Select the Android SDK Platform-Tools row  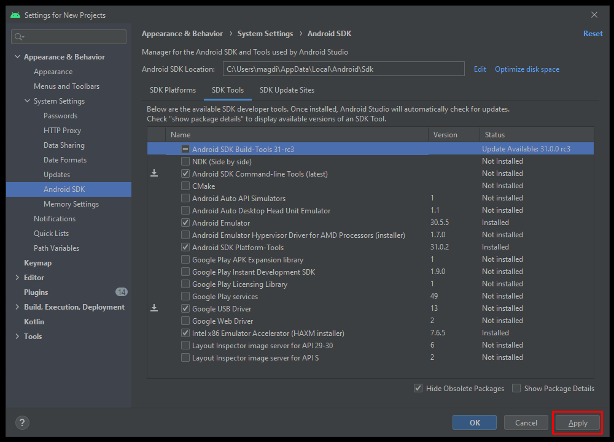(370, 247)
